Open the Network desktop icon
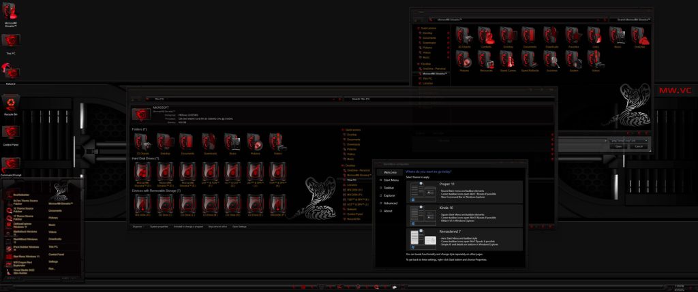The height and width of the screenshot is (292, 698). point(11,71)
